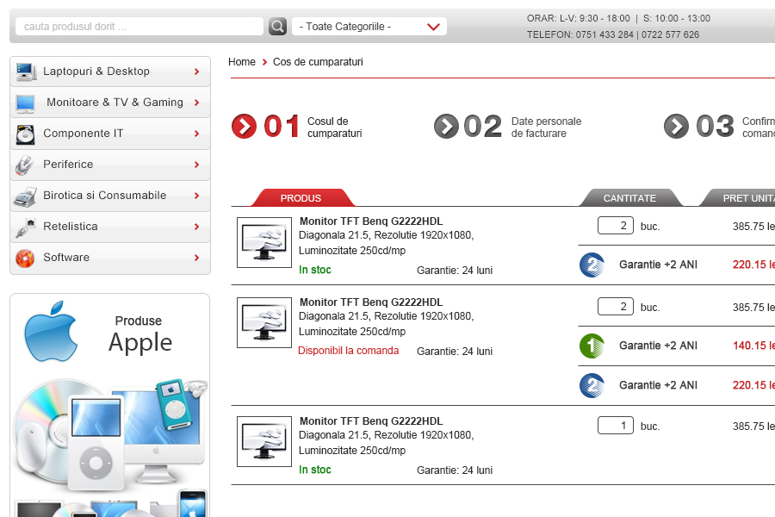Click the search product input field
The image size is (775, 517).
[x=139, y=27]
